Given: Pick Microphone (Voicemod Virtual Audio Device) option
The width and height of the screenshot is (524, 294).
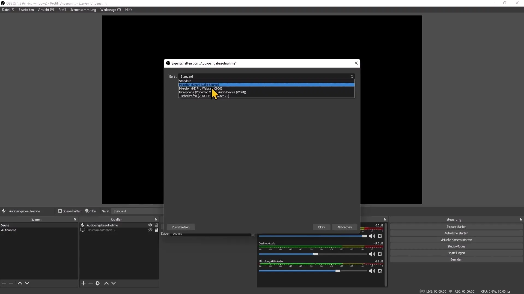Looking at the screenshot, I should tap(266, 92).
